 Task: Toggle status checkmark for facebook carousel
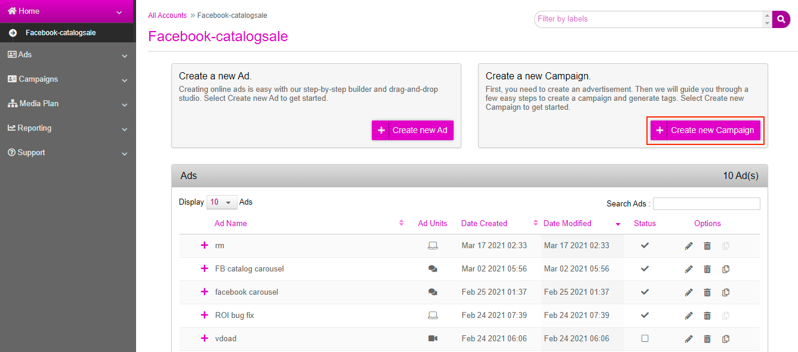(x=645, y=292)
